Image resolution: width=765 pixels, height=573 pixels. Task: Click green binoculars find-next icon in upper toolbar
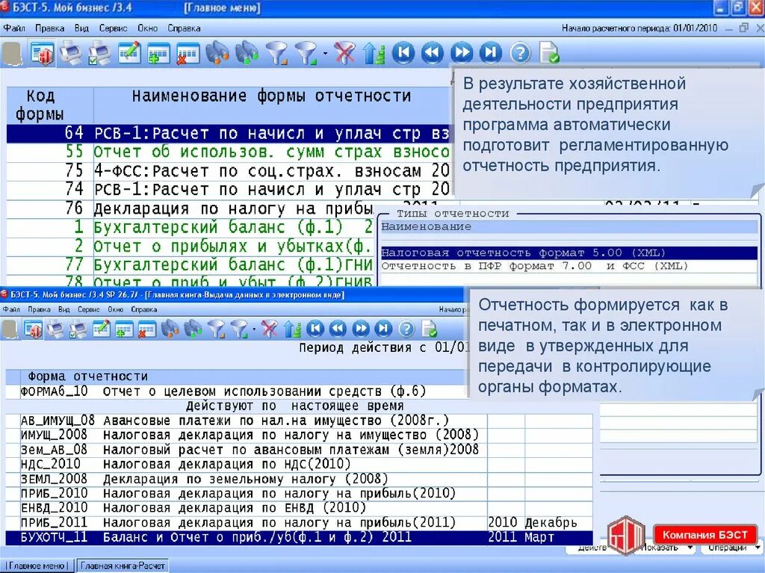coord(247,53)
